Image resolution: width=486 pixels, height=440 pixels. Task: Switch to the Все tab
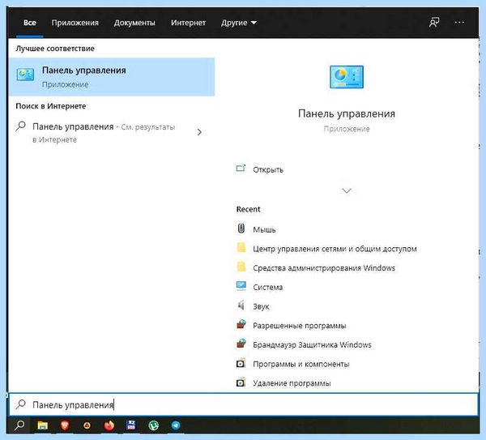click(x=30, y=23)
